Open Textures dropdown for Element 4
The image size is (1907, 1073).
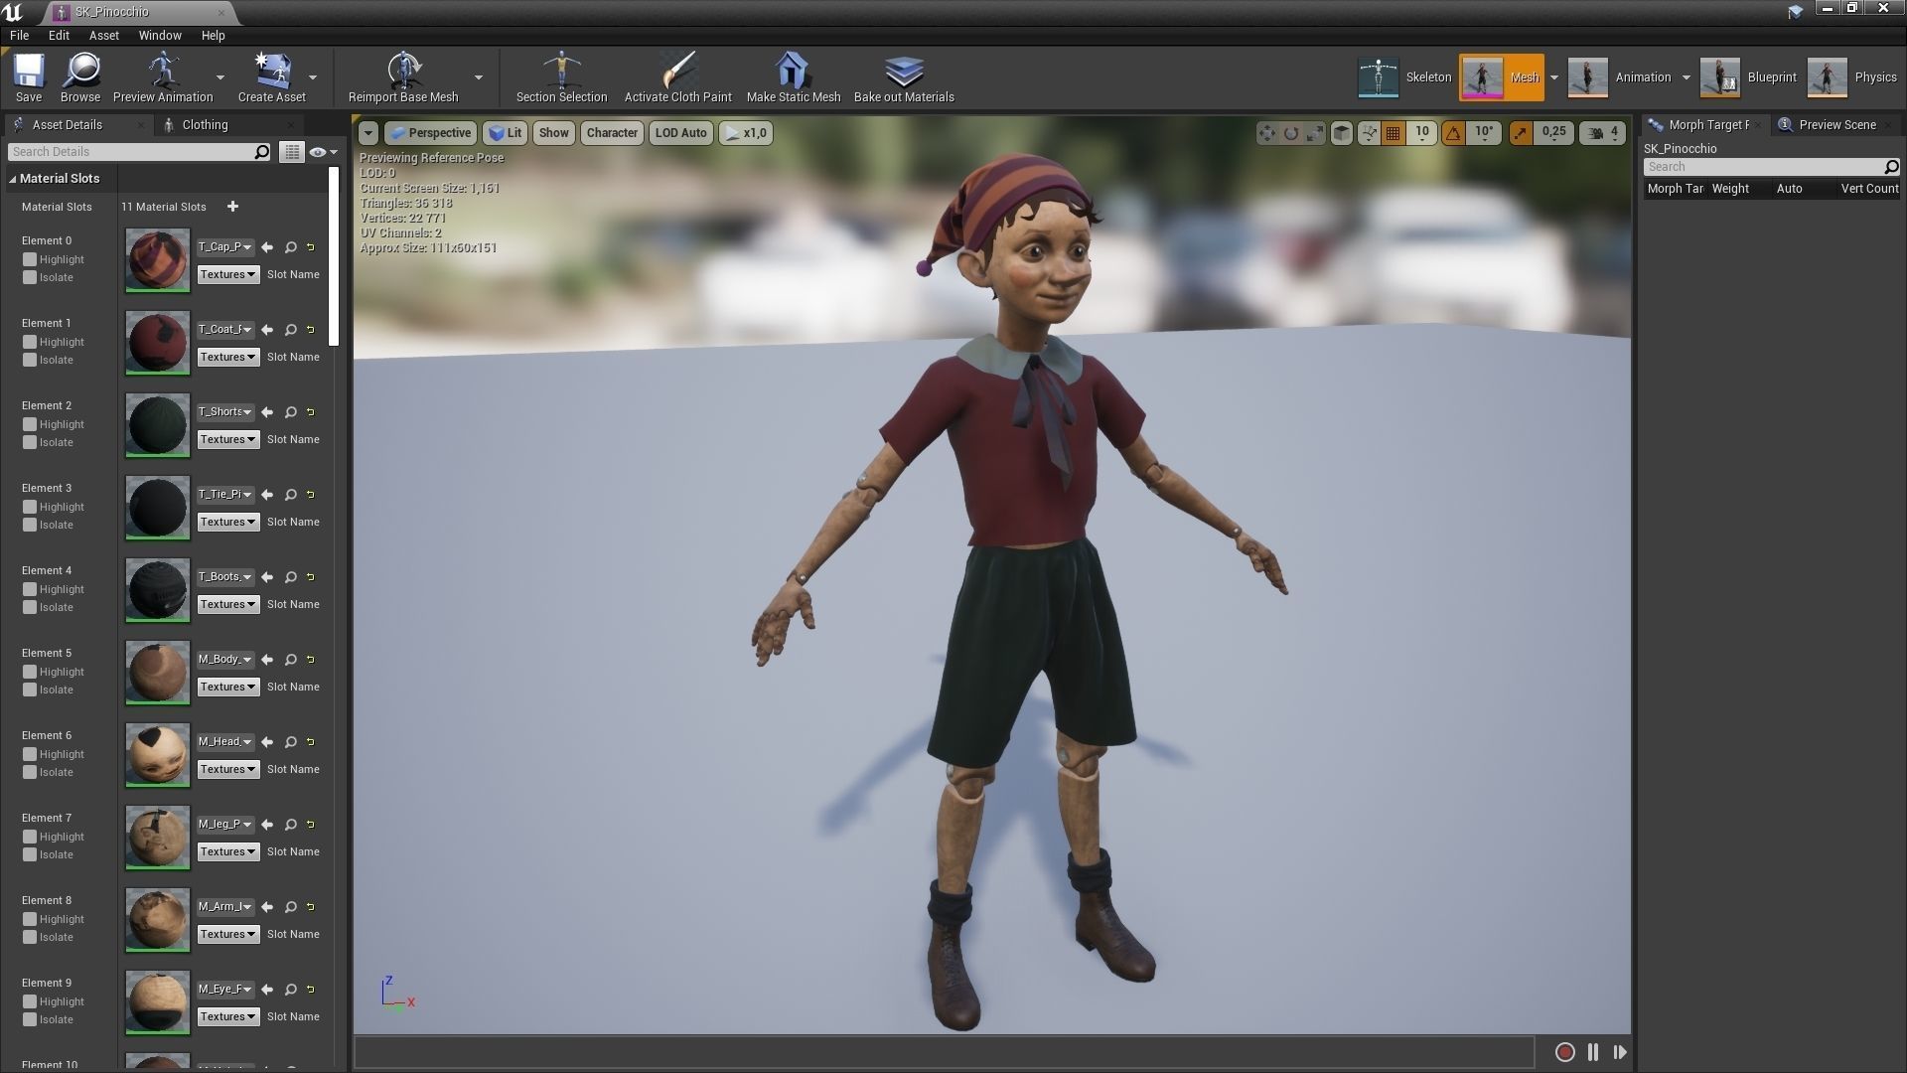click(228, 604)
